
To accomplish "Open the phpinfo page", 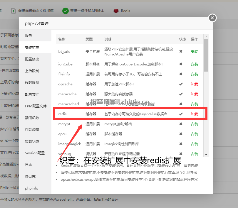I will click(x=35, y=188).
